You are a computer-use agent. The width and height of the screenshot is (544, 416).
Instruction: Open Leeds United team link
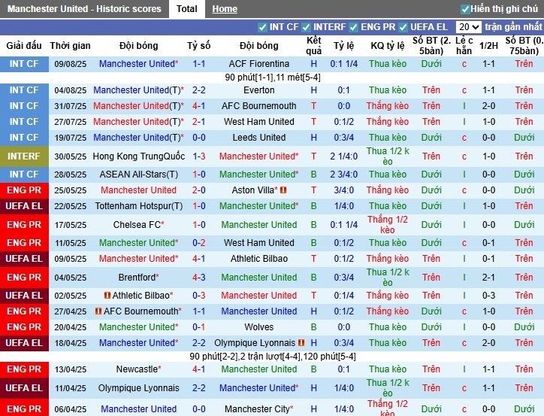[x=258, y=138]
